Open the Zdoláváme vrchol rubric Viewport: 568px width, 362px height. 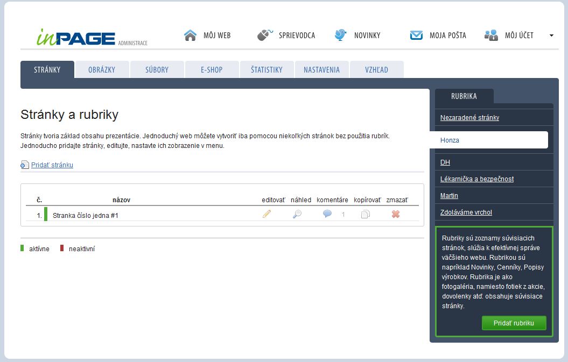click(466, 212)
